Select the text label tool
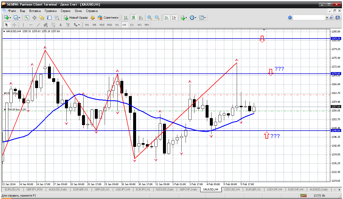343x199 pixels. 68,25
